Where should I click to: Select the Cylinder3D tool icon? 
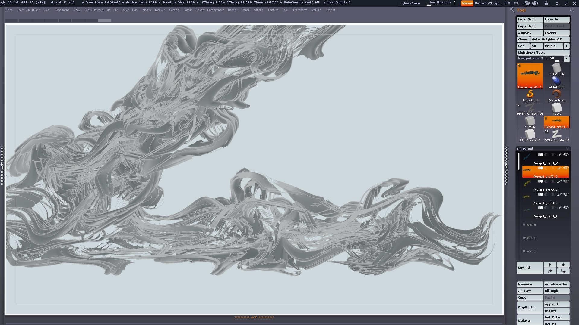click(x=556, y=69)
